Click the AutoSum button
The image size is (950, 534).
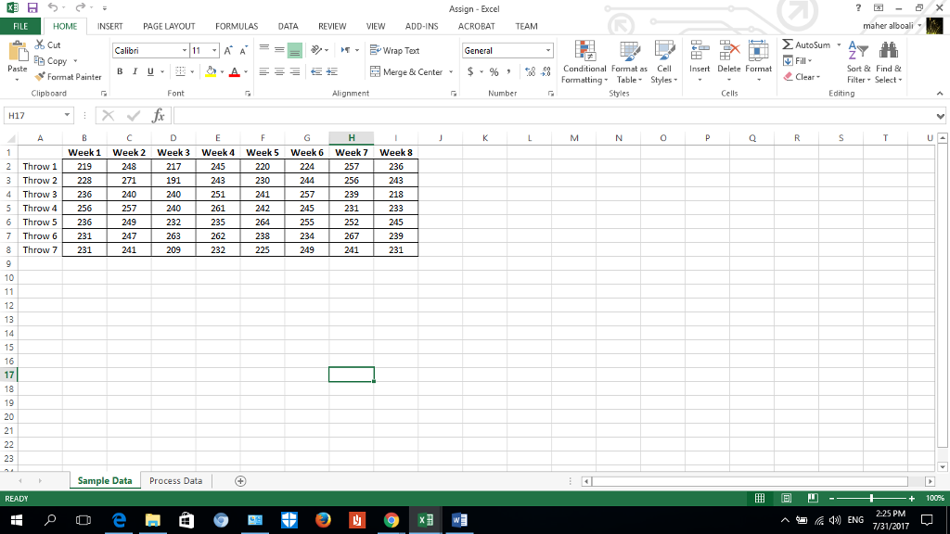pos(806,44)
